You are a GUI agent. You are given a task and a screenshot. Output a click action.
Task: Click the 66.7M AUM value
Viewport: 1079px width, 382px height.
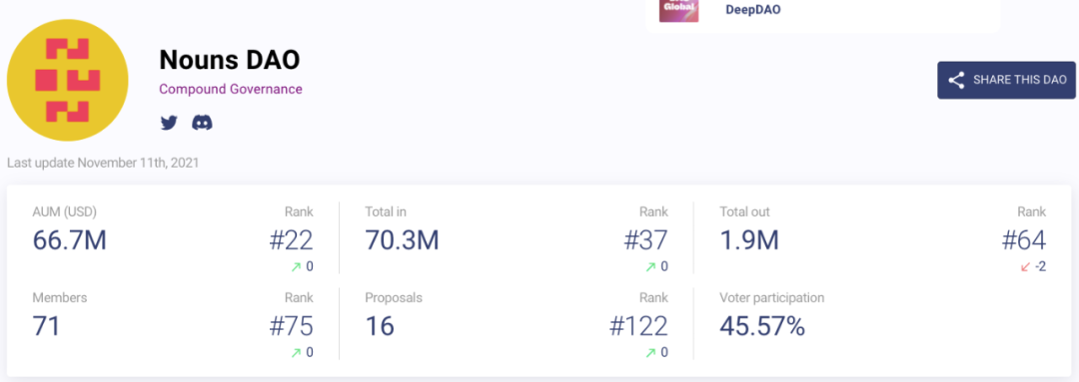[70, 240]
